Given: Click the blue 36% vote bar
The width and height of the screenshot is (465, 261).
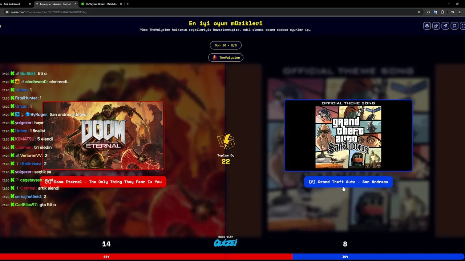Looking at the screenshot, I should pyautogui.click(x=379, y=257).
